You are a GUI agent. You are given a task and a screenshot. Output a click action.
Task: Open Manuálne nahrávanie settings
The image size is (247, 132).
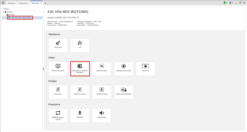[x=123, y=69]
